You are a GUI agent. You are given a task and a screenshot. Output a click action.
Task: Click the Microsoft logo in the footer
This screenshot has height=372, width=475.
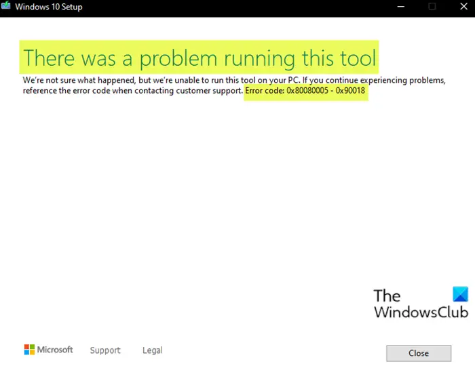(x=48, y=350)
